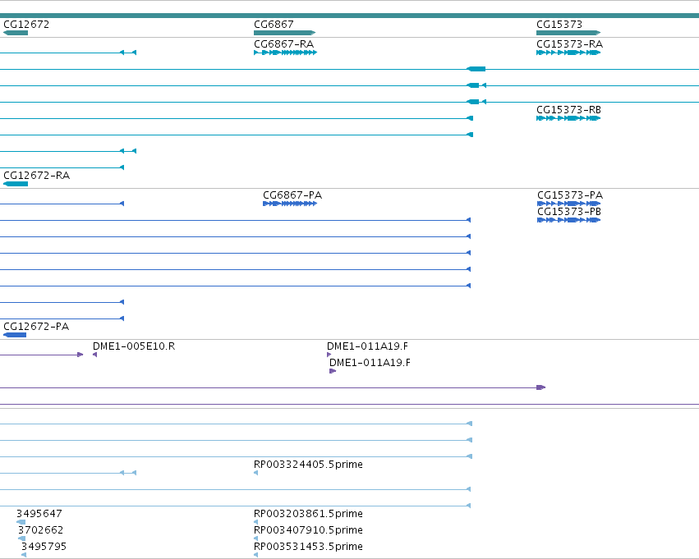Click the 3702662 feature glyph

click(22, 538)
